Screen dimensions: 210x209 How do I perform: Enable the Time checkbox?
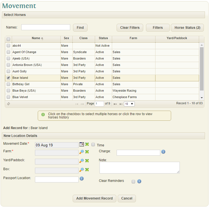click(x=93, y=144)
